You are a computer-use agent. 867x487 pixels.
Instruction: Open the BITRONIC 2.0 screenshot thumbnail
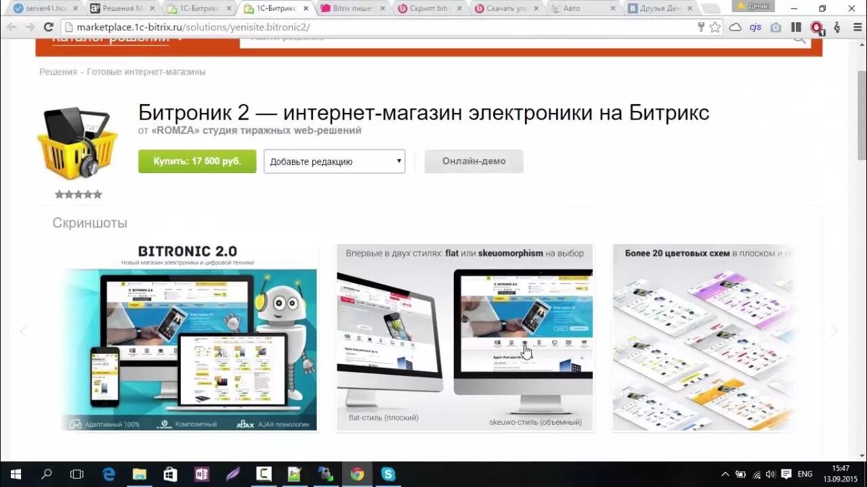click(190, 338)
